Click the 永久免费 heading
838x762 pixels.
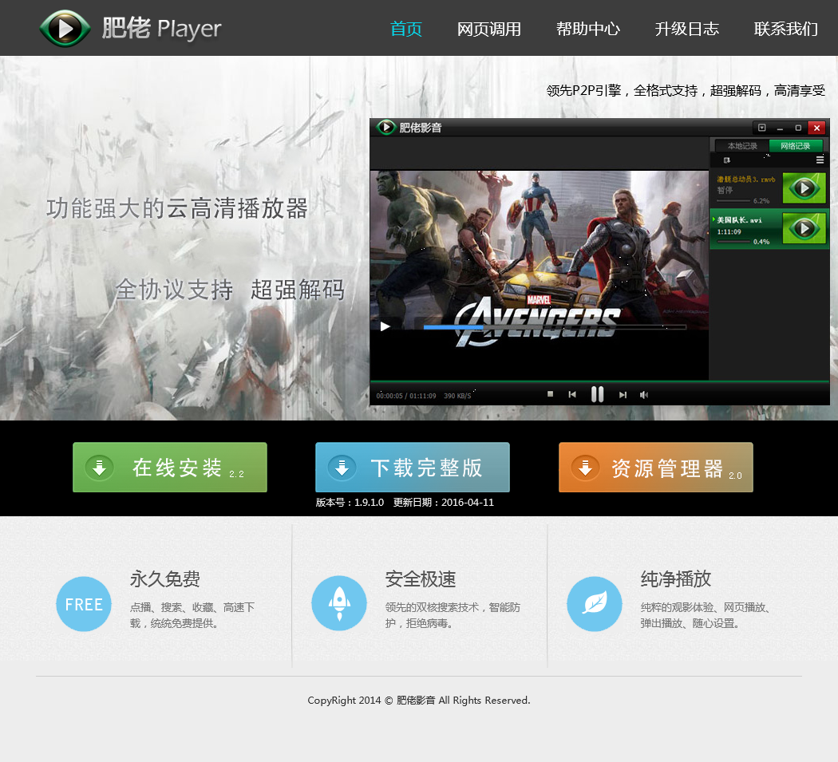click(x=165, y=578)
